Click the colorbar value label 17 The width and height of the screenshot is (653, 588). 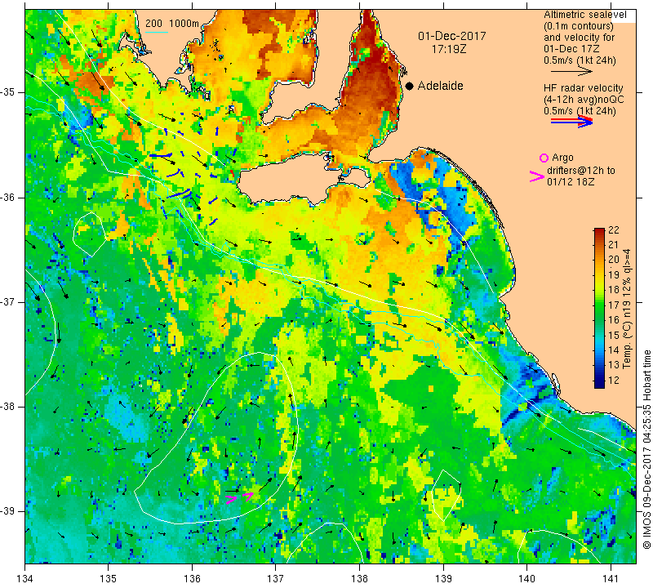[x=614, y=305]
